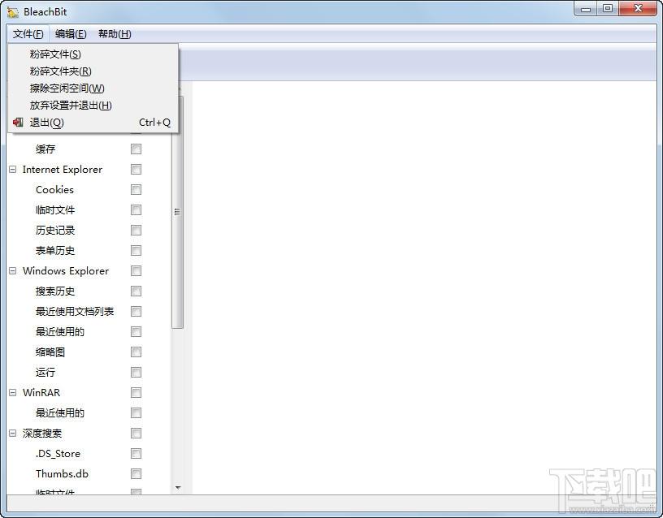Image resolution: width=663 pixels, height=518 pixels.
Task: Check the Cookies option
Action: [x=136, y=190]
